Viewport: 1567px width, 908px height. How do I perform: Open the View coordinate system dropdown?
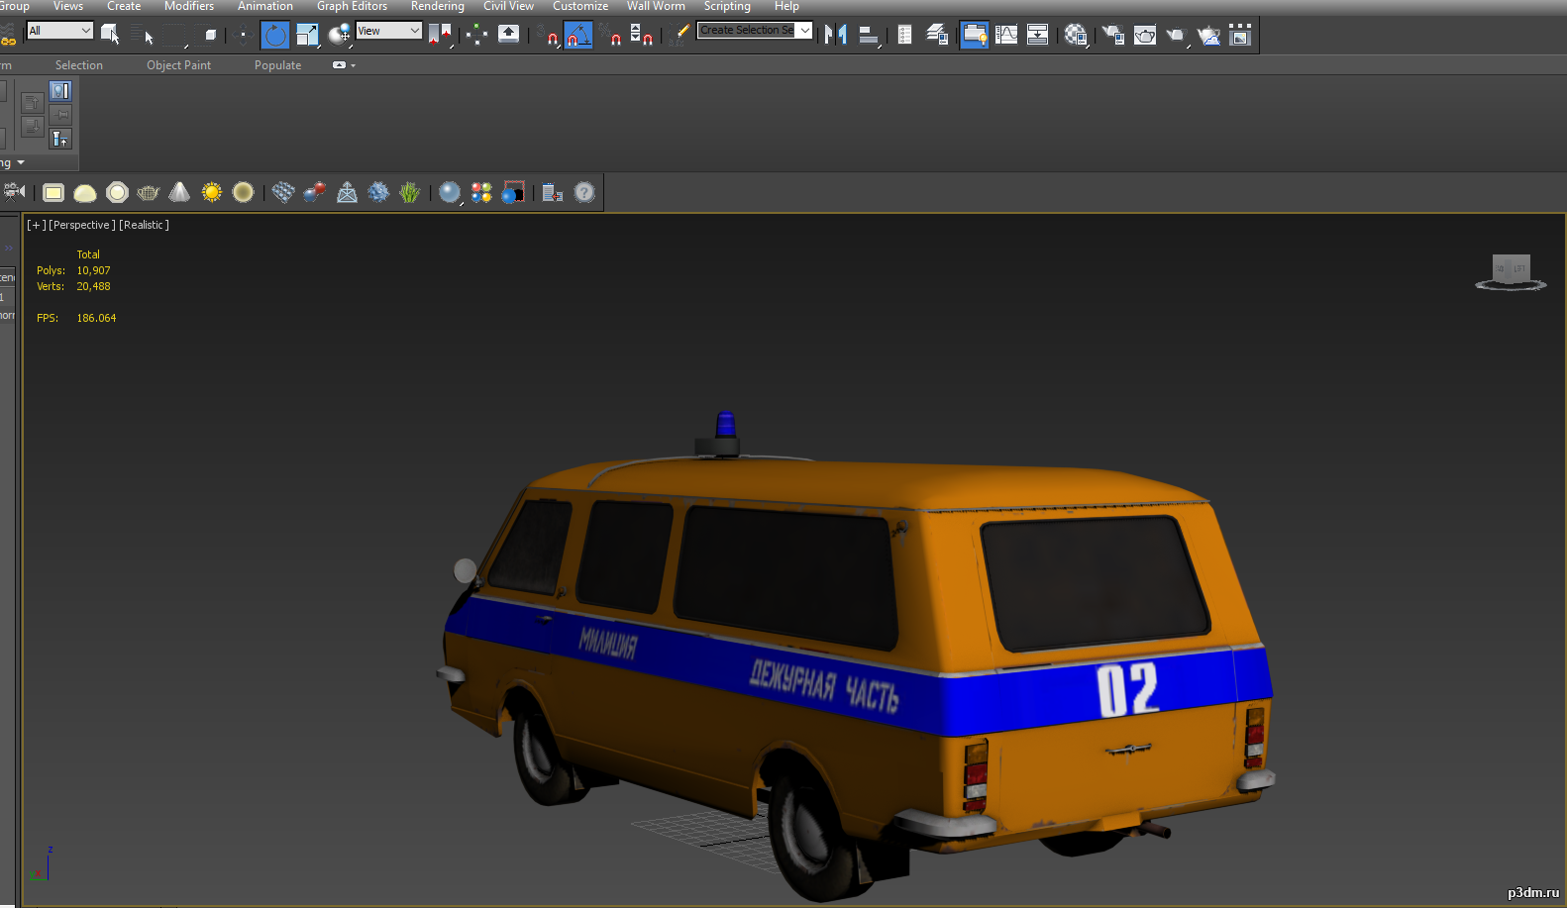[389, 31]
